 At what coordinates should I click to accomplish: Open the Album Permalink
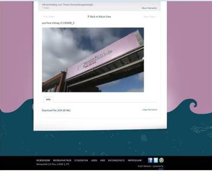click(x=149, y=7)
